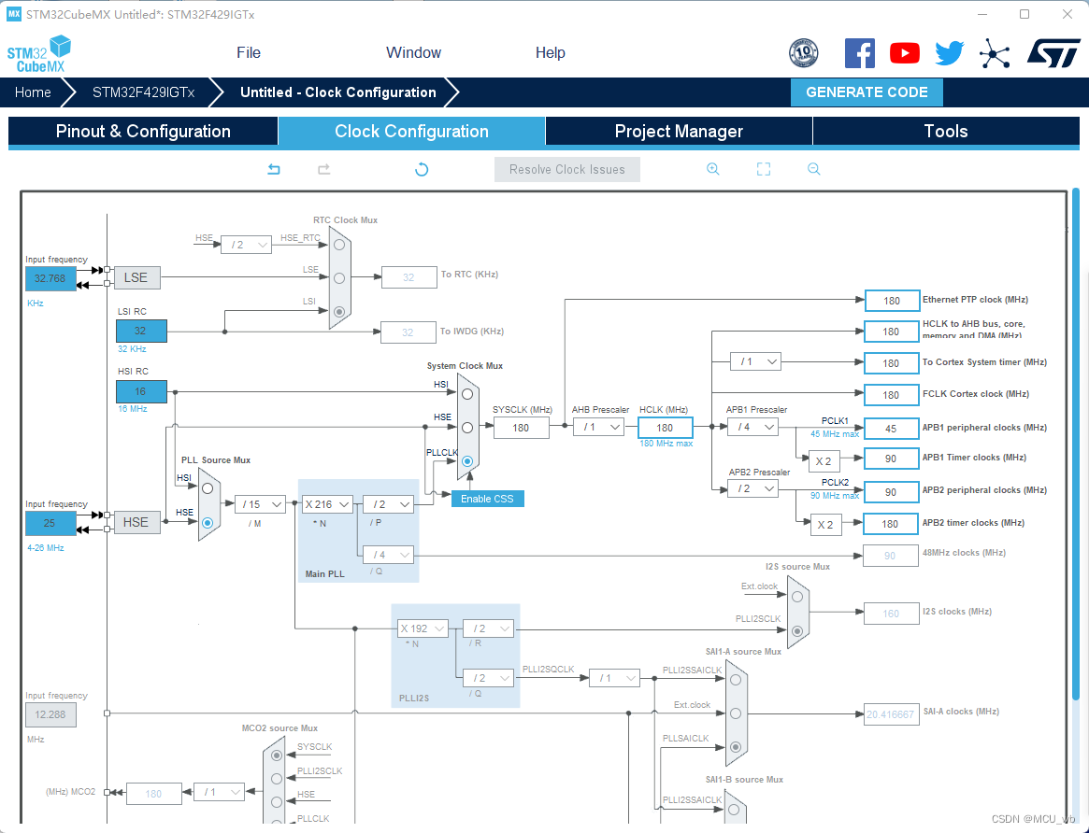Click the 10-year anniversary badge icon

tap(804, 53)
